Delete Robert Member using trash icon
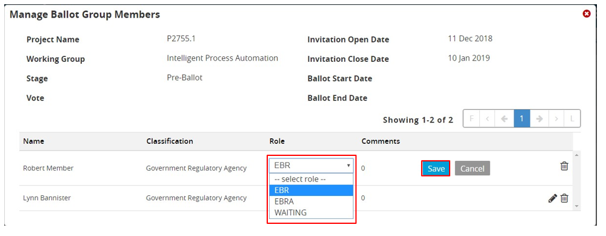This screenshot has height=236, width=606. (x=564, y=166)
